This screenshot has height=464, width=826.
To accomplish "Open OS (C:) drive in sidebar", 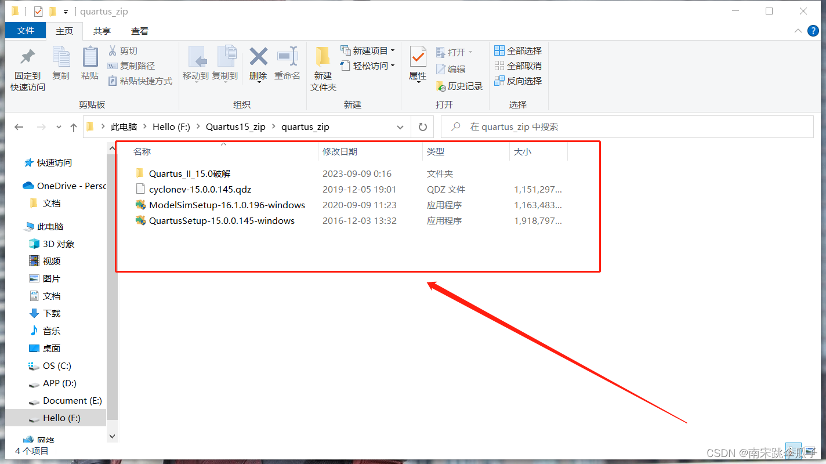I will pos(50,365).
